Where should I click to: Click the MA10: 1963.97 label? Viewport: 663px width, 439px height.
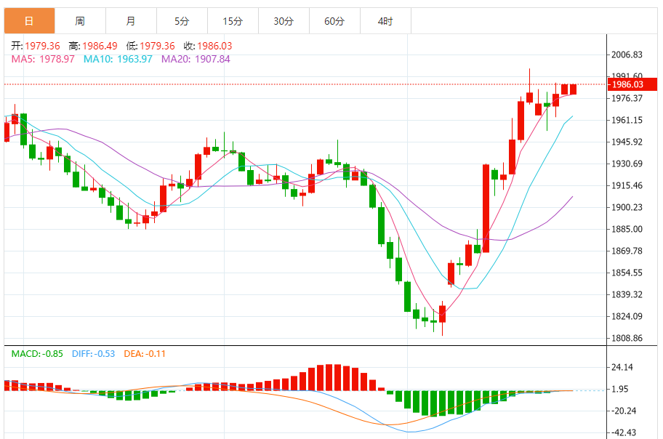(x=118, y=59)
